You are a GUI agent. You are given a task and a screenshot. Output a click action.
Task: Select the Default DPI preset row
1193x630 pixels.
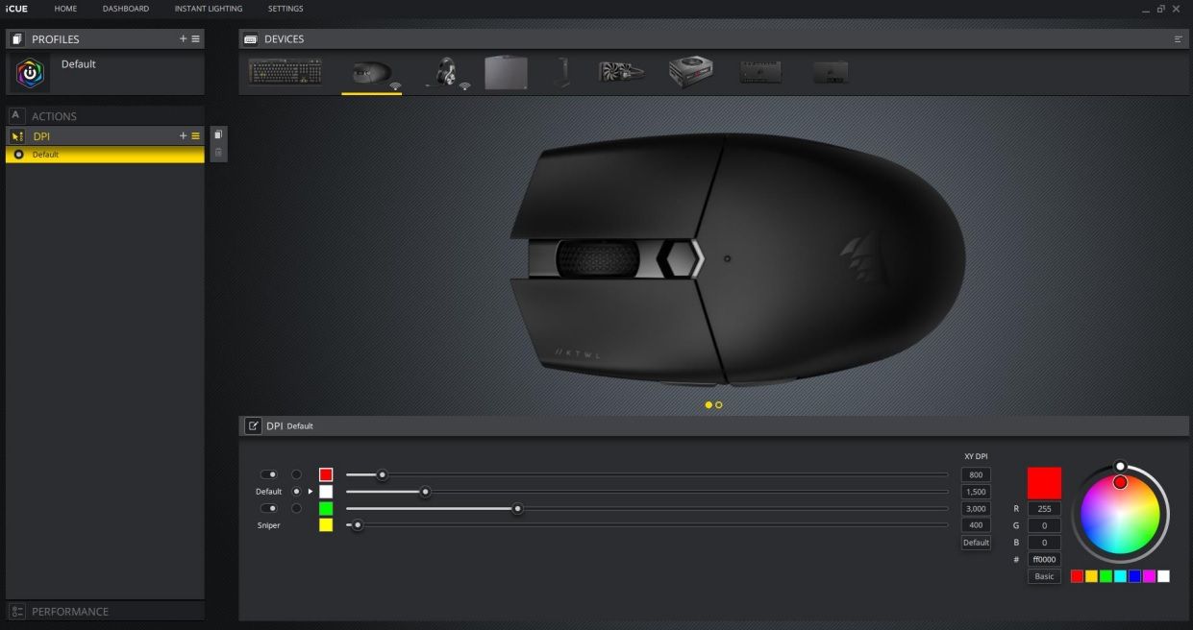coord(106,155)
